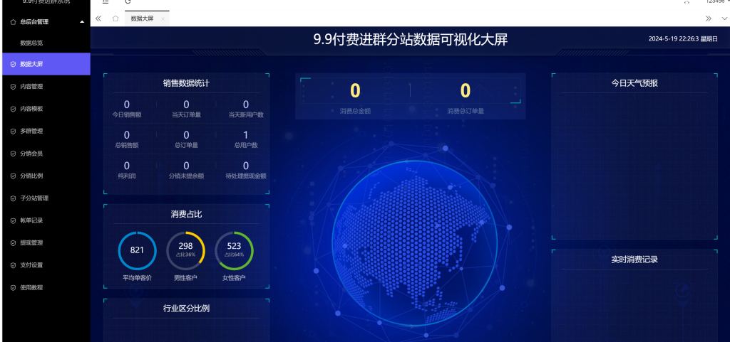Select 数据大屏 sidebar menu item
The image size is (730, 342).
[45, 64]
